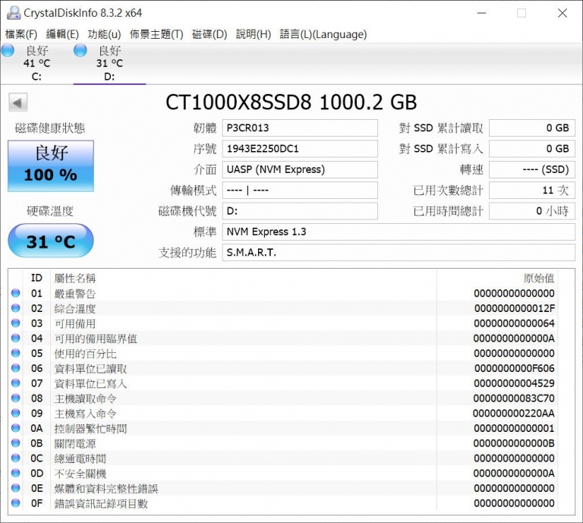Select the 不安全關機 attribute name
Screen dimensions: 583x523
(x=80, y=474)
